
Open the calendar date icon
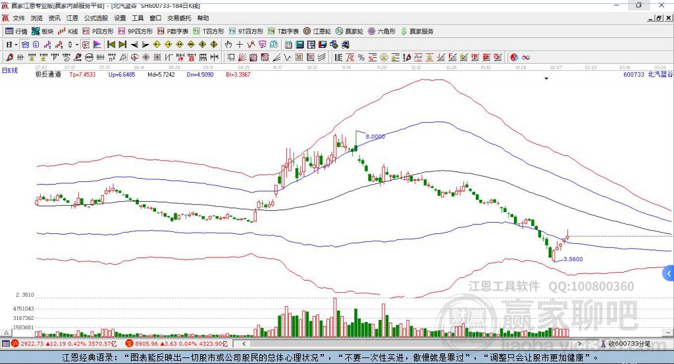(x=288, y=45)
